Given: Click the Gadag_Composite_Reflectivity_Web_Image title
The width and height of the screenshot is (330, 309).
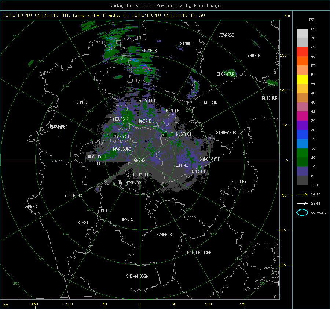Looking at the screenshot, I should tap(165, 6).
